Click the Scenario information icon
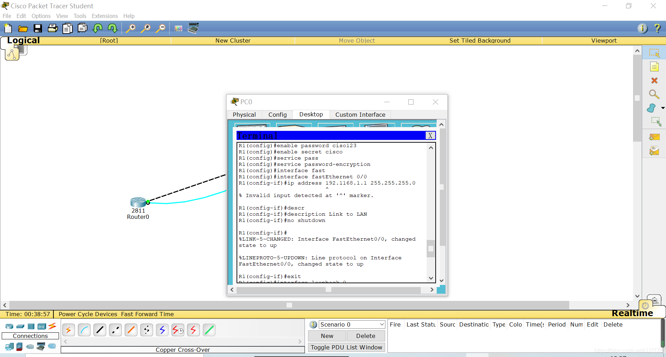 coord(313,324)
